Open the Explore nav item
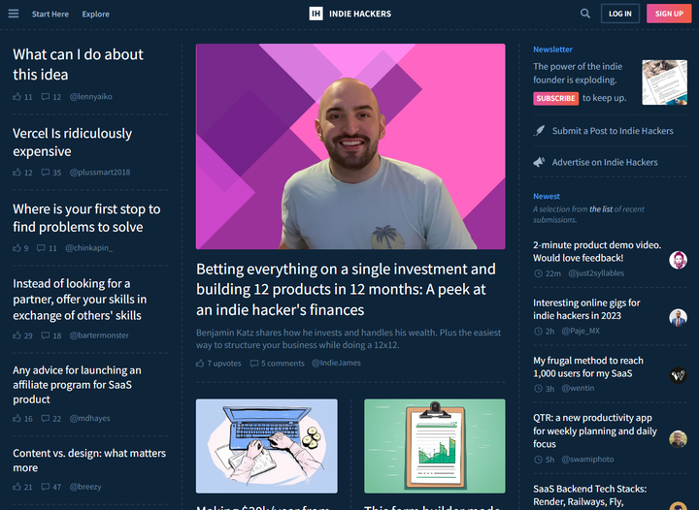699x510 pixels. click(x=95, y=14)
